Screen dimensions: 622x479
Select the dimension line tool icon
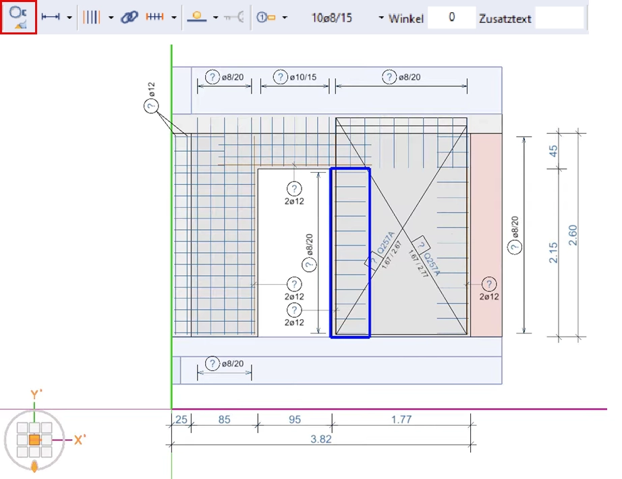point(51,18)
